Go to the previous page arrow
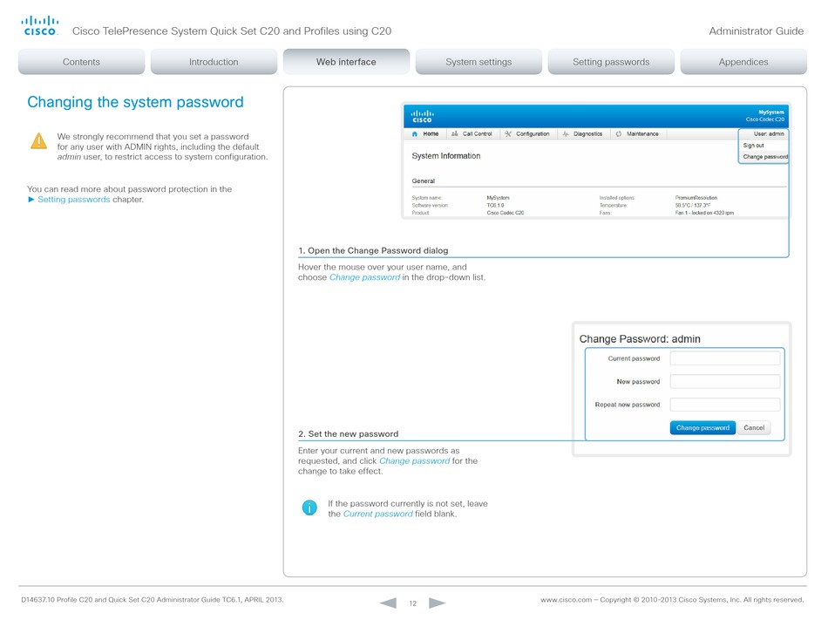Image resolution: width=828 pixels, height=620 pixels. click(388, 603)
